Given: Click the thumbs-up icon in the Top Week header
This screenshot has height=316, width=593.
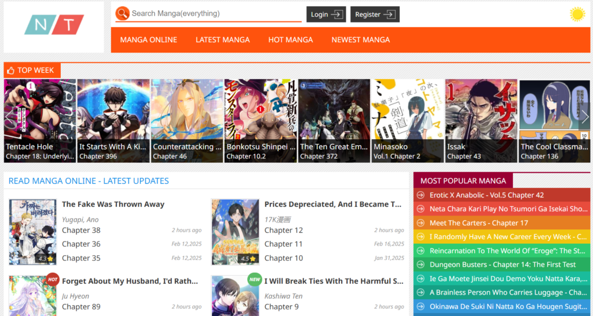Looking at the screenshot, I should click(x=10, y=70).
